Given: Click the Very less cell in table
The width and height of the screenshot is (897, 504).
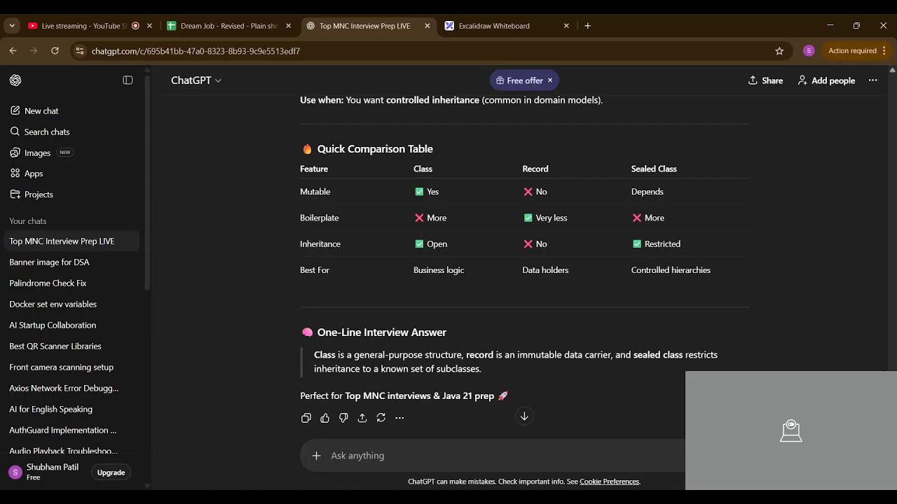Looking at the screenshot, I should 545,218.
